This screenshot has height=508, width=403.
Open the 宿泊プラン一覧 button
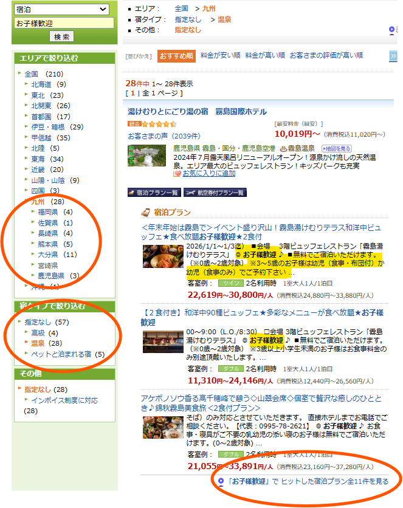154,193
